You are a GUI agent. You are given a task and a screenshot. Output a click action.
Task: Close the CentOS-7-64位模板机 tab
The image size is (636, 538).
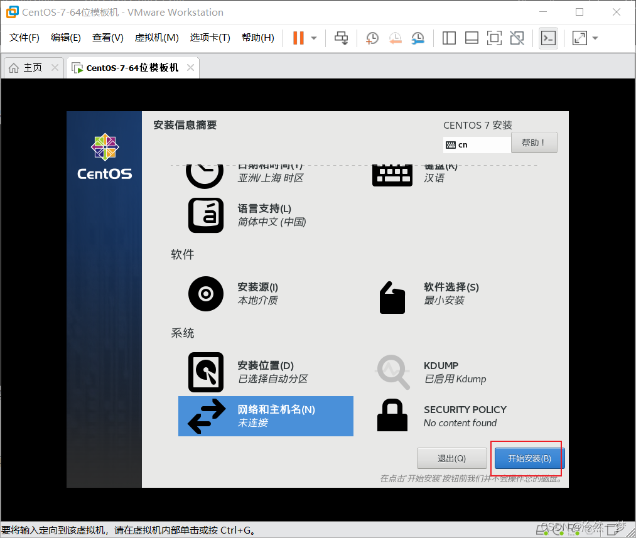point(190,67)
